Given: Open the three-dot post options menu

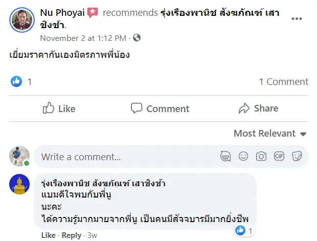Looking at the screenshot, I should coord(297,19).
